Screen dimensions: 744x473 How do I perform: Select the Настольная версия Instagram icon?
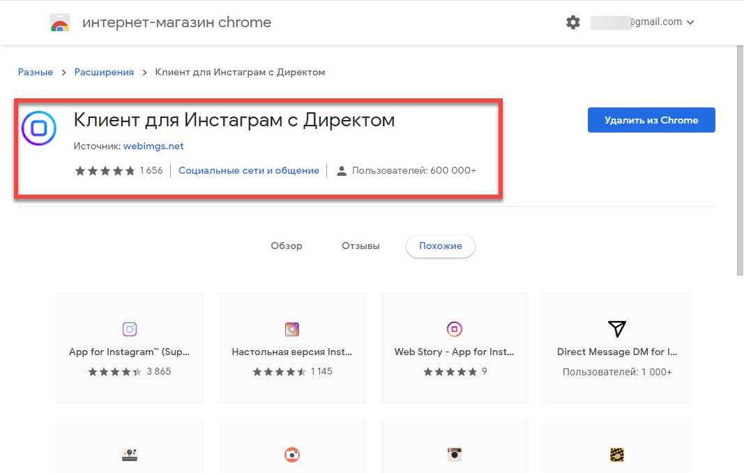[x=291, y=329]
